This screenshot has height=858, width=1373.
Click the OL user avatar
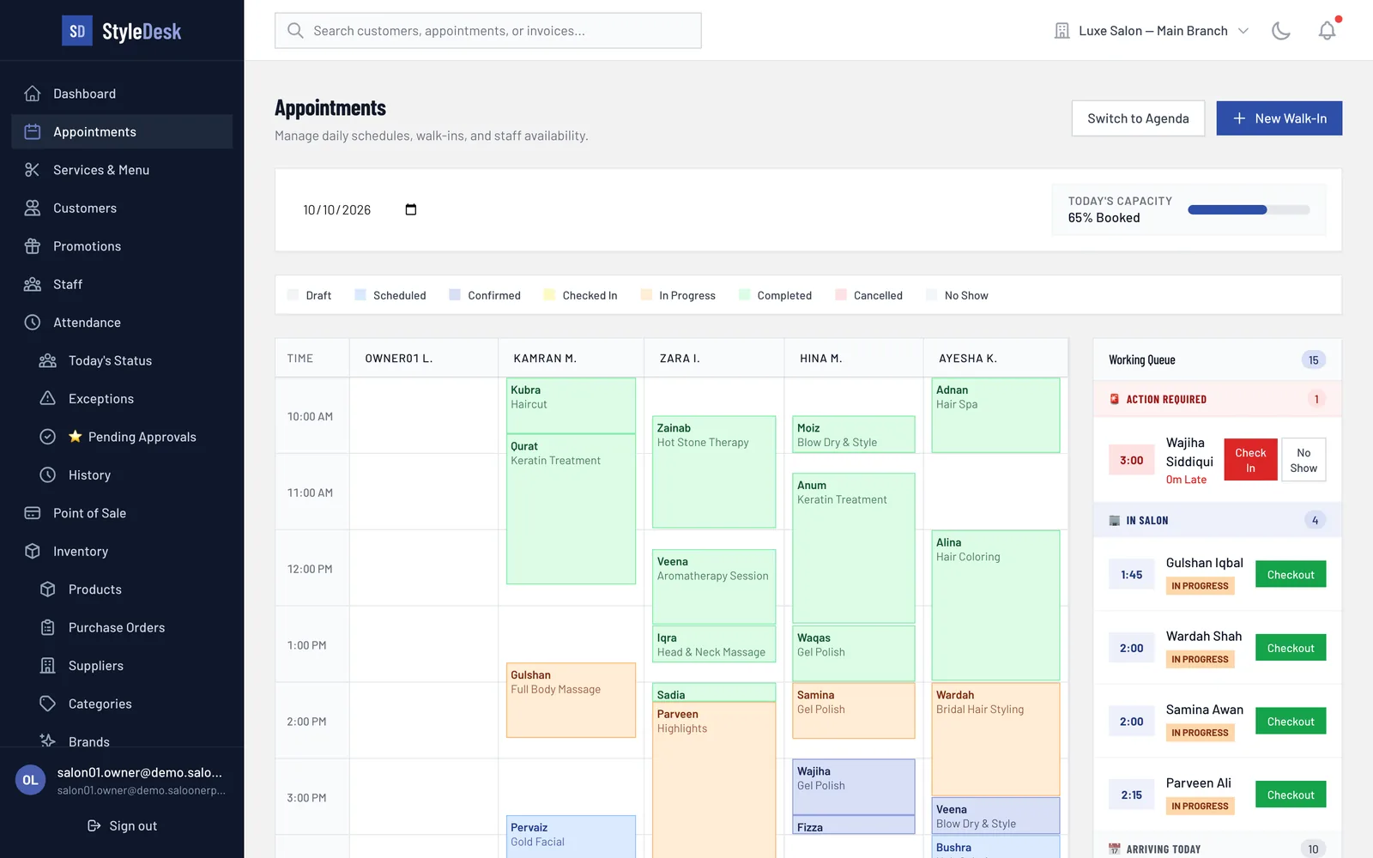(x=30, y=780)
